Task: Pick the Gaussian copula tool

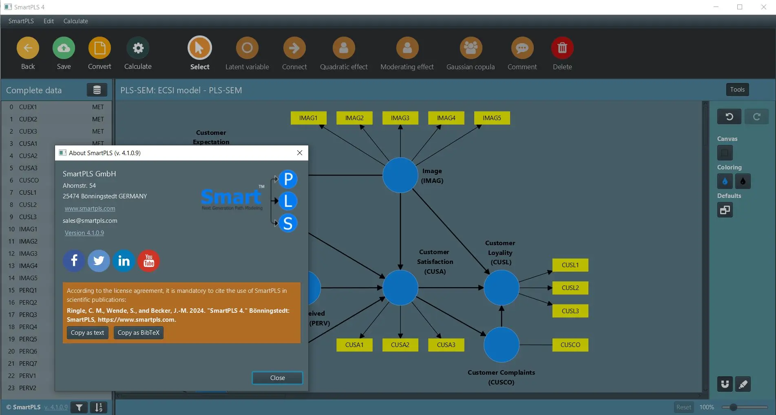Action: point(471,48)
